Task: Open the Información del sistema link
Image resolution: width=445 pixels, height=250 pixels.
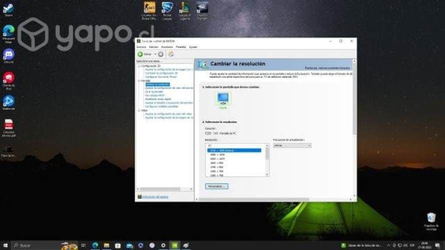Action: pyautogui.click(x=155, y=197)
